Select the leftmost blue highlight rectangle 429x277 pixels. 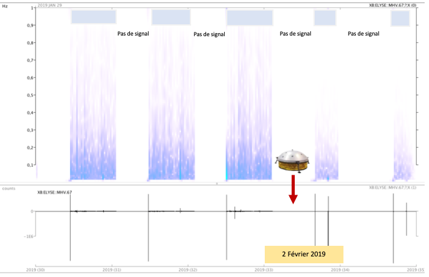tap(94, 17)
